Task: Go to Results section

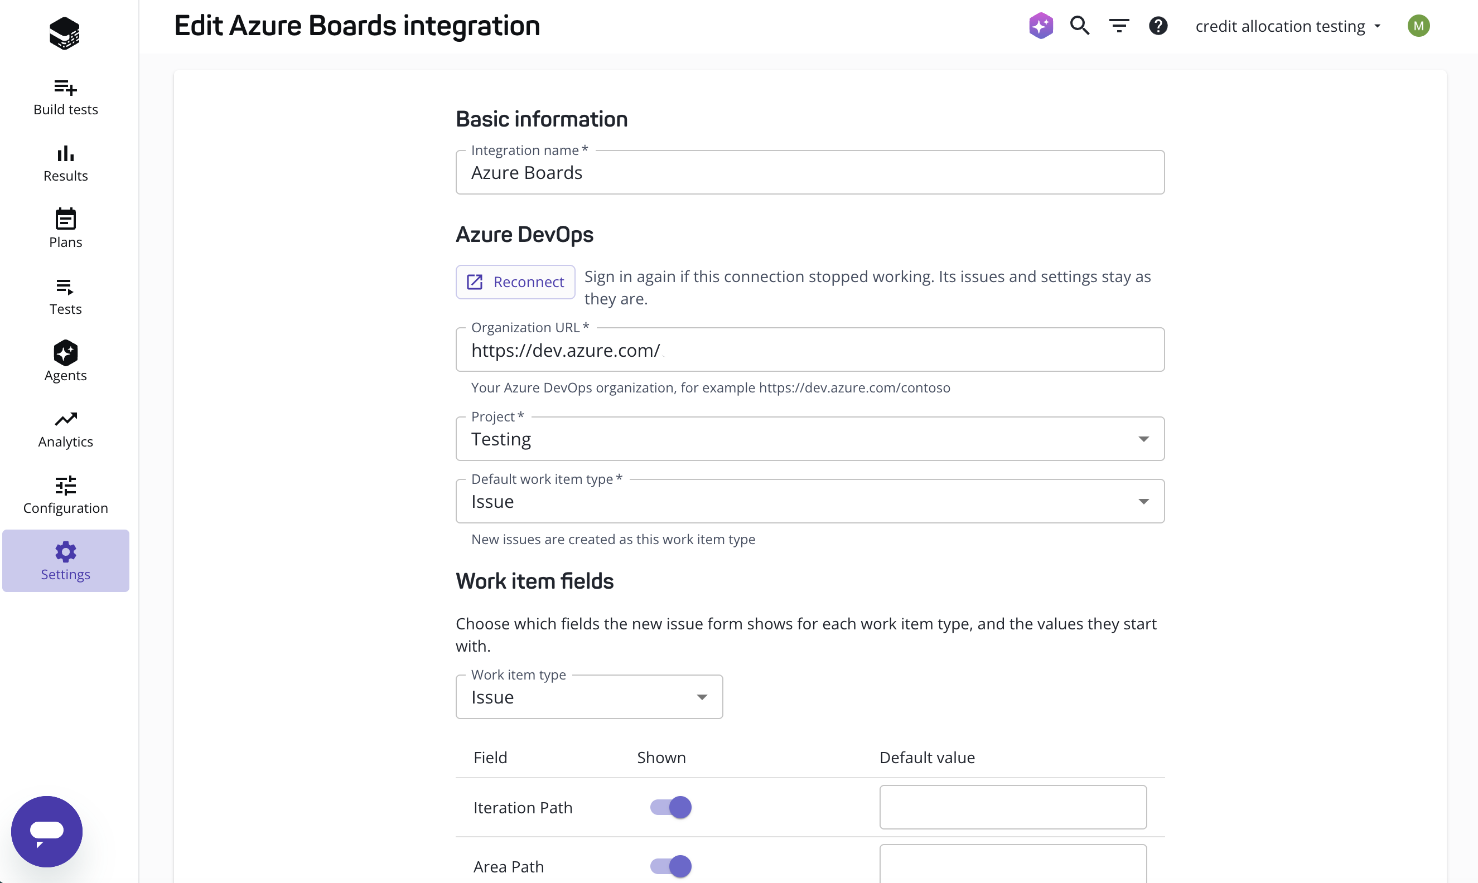Action: [x=65, y=164]
